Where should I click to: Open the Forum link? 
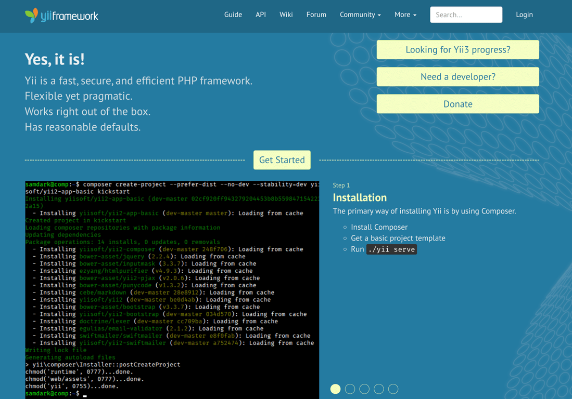[x=316, y=15]
